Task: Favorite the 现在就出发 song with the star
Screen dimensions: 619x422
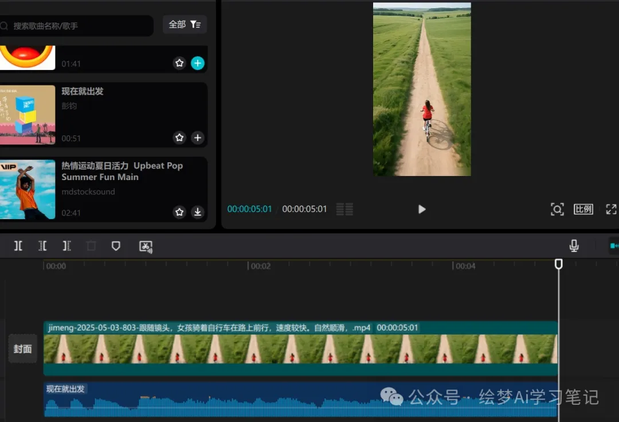Action: 179,138
